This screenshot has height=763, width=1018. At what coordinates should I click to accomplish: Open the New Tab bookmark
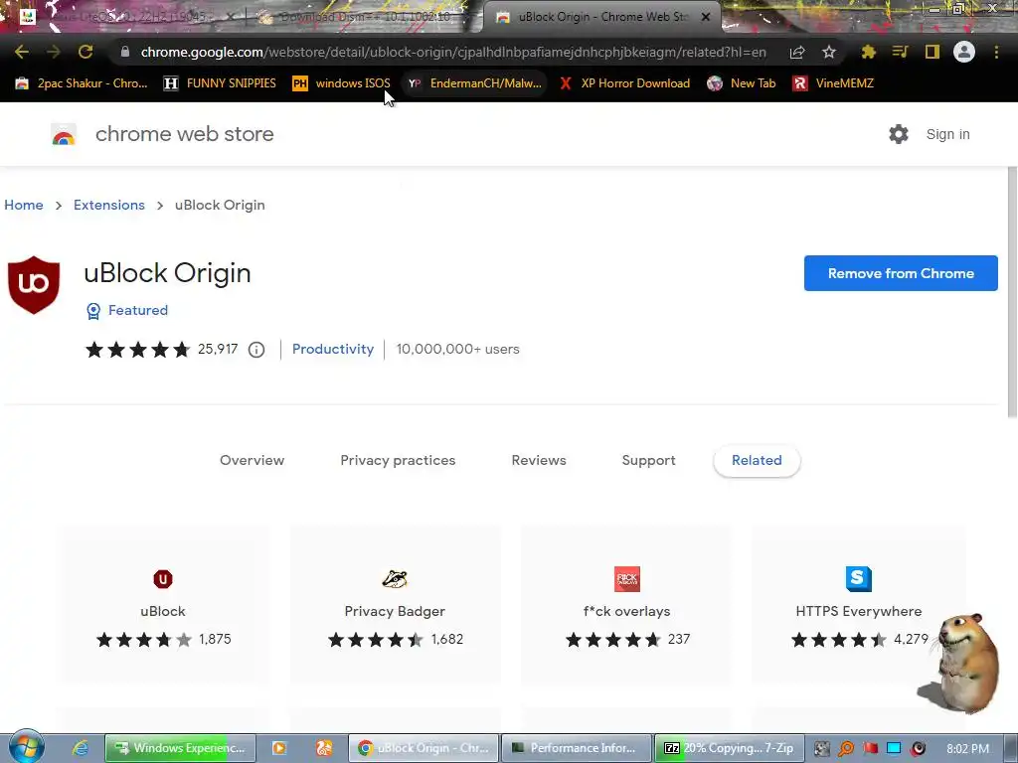742,83
